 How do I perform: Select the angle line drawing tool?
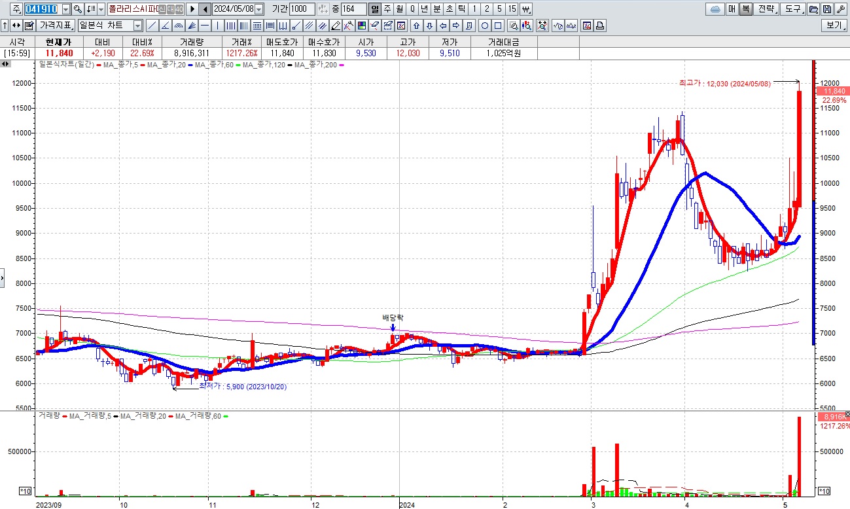coord(166,26)
